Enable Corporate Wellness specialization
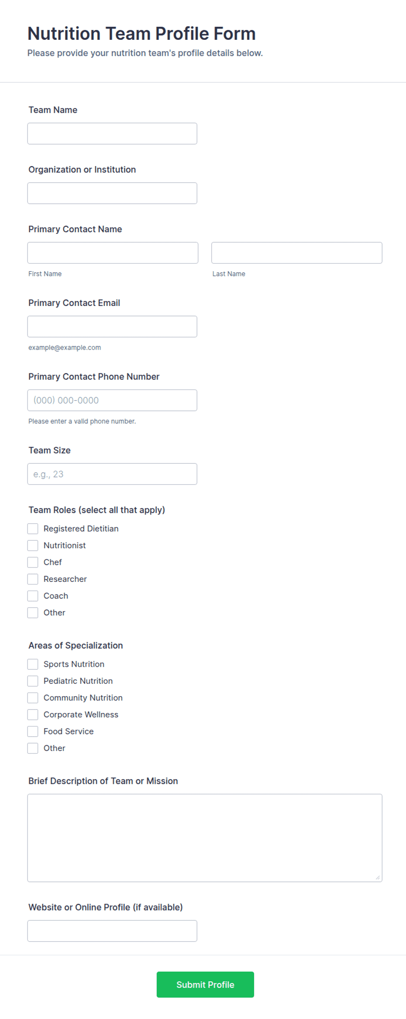 tap(33, 715)
